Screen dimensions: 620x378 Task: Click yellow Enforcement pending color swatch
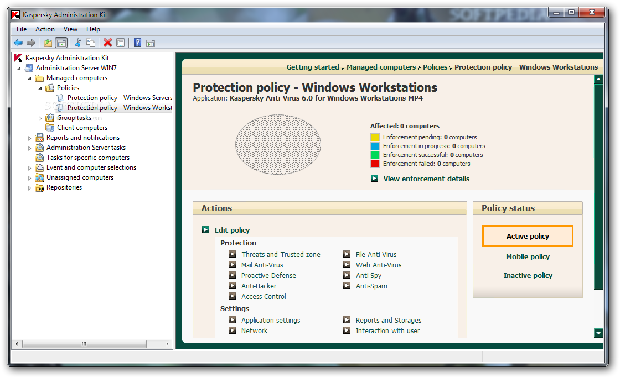coord(375,137)
